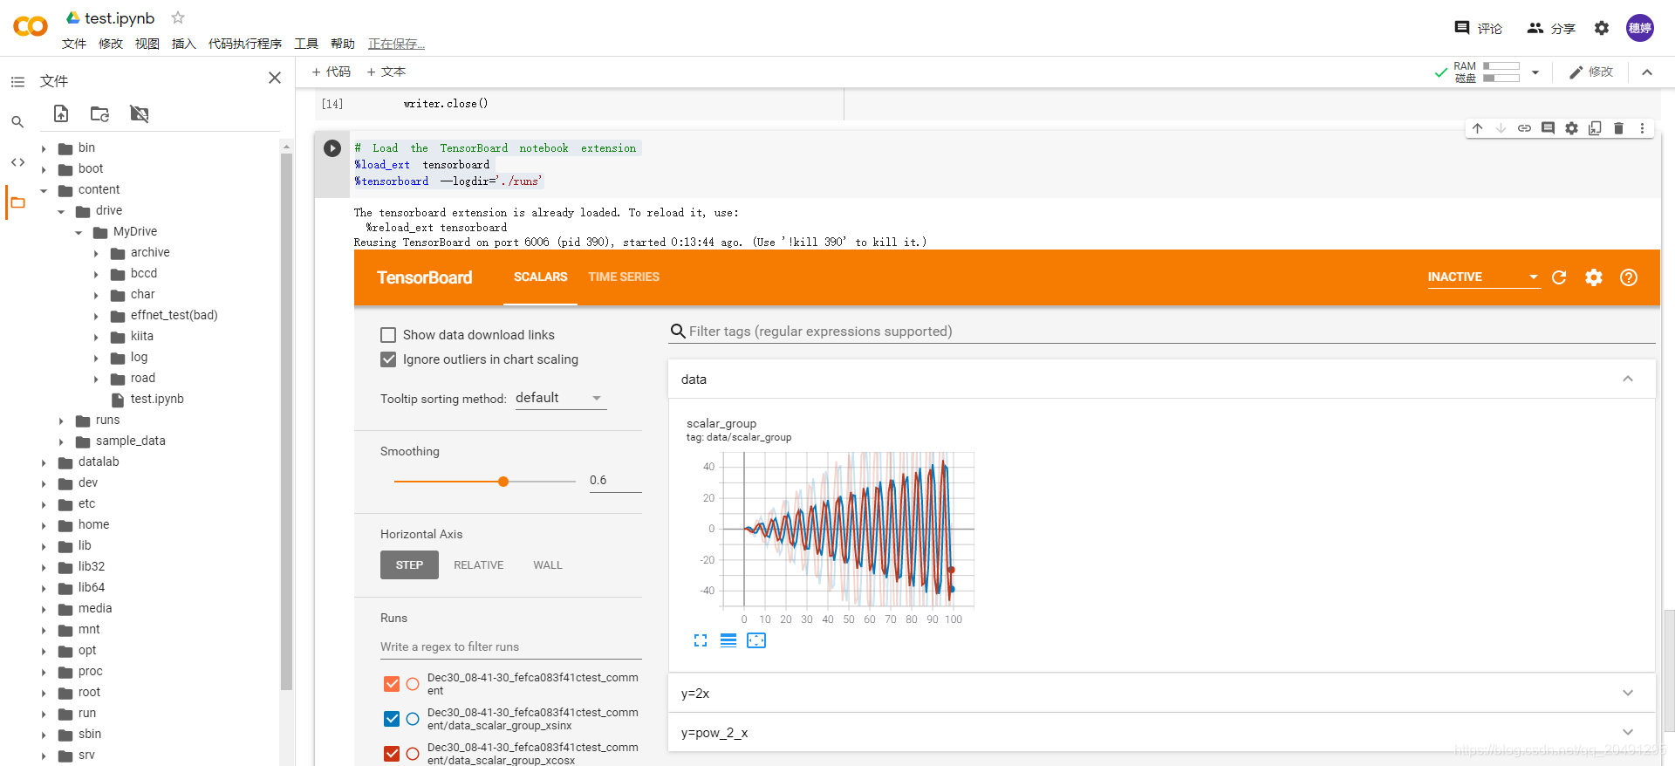The width and height of the screenshot is (1675, 766).
Task: Uncheck the red xcosx run checkbox
Action: [x=392, y=754]
